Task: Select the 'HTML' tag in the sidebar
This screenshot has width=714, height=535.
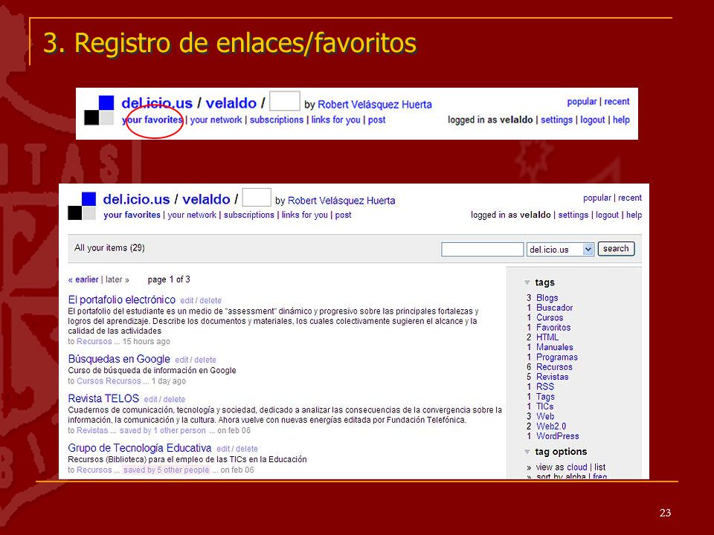Action: [547, 337]
